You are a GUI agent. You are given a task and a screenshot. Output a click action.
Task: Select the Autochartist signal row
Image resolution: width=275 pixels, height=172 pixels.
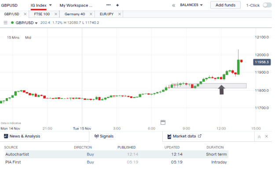[117, 154]
